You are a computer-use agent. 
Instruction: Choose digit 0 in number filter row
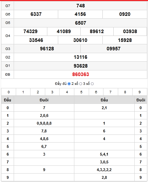(9, 92)
